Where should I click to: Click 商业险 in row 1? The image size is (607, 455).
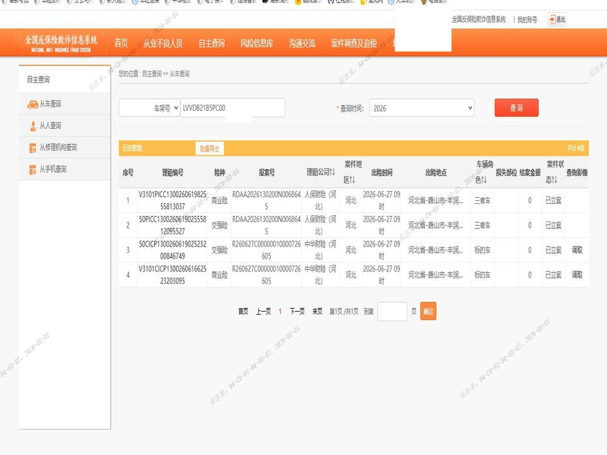(219, 200)
